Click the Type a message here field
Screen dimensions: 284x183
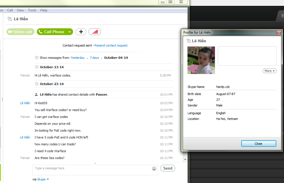pos(92,170)
